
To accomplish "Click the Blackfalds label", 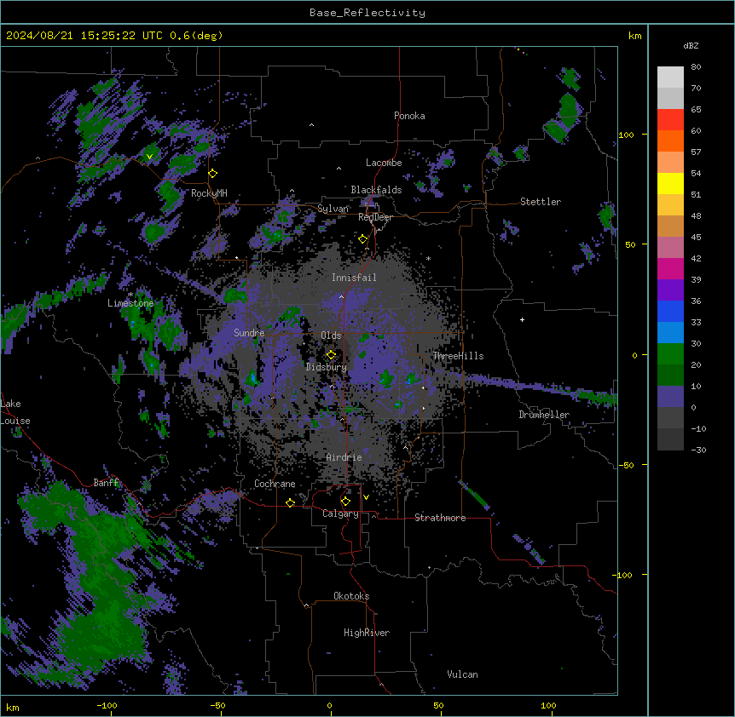I will click(376, 190).
